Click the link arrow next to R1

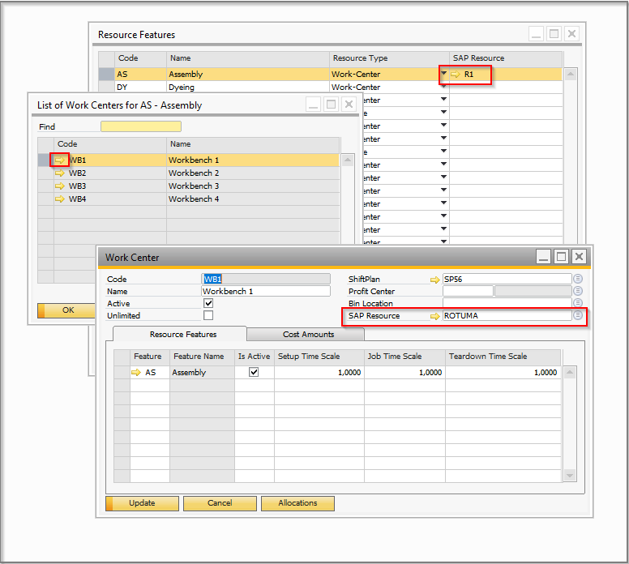456,75
